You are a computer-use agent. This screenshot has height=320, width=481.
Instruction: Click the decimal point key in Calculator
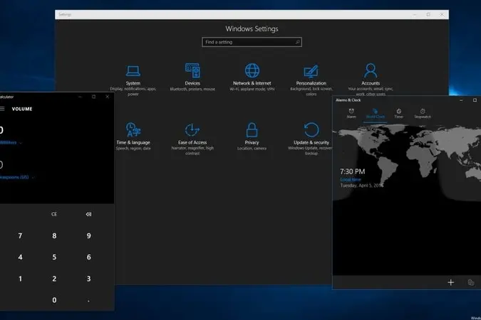click(x=88, y=300)
